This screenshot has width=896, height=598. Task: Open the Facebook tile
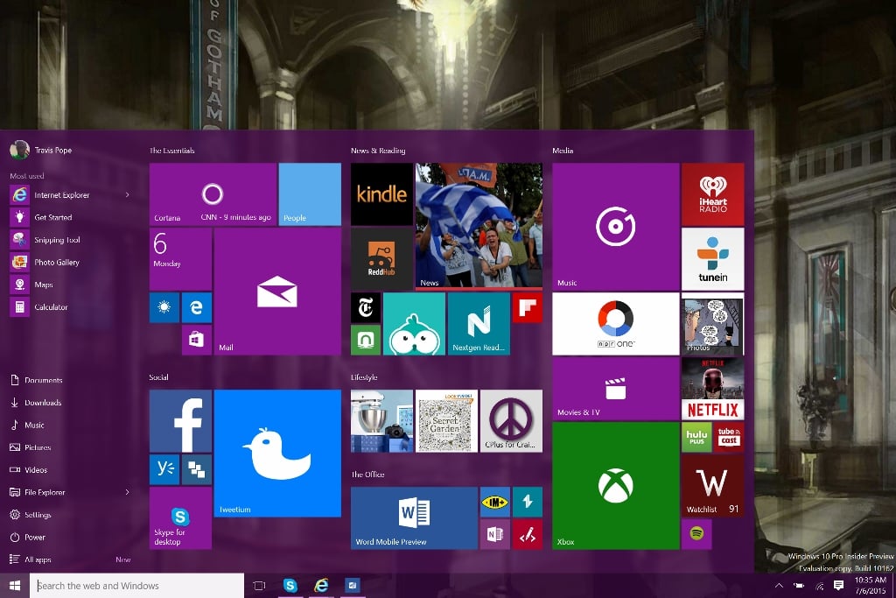pyautogui.click(x=180, y=421)
